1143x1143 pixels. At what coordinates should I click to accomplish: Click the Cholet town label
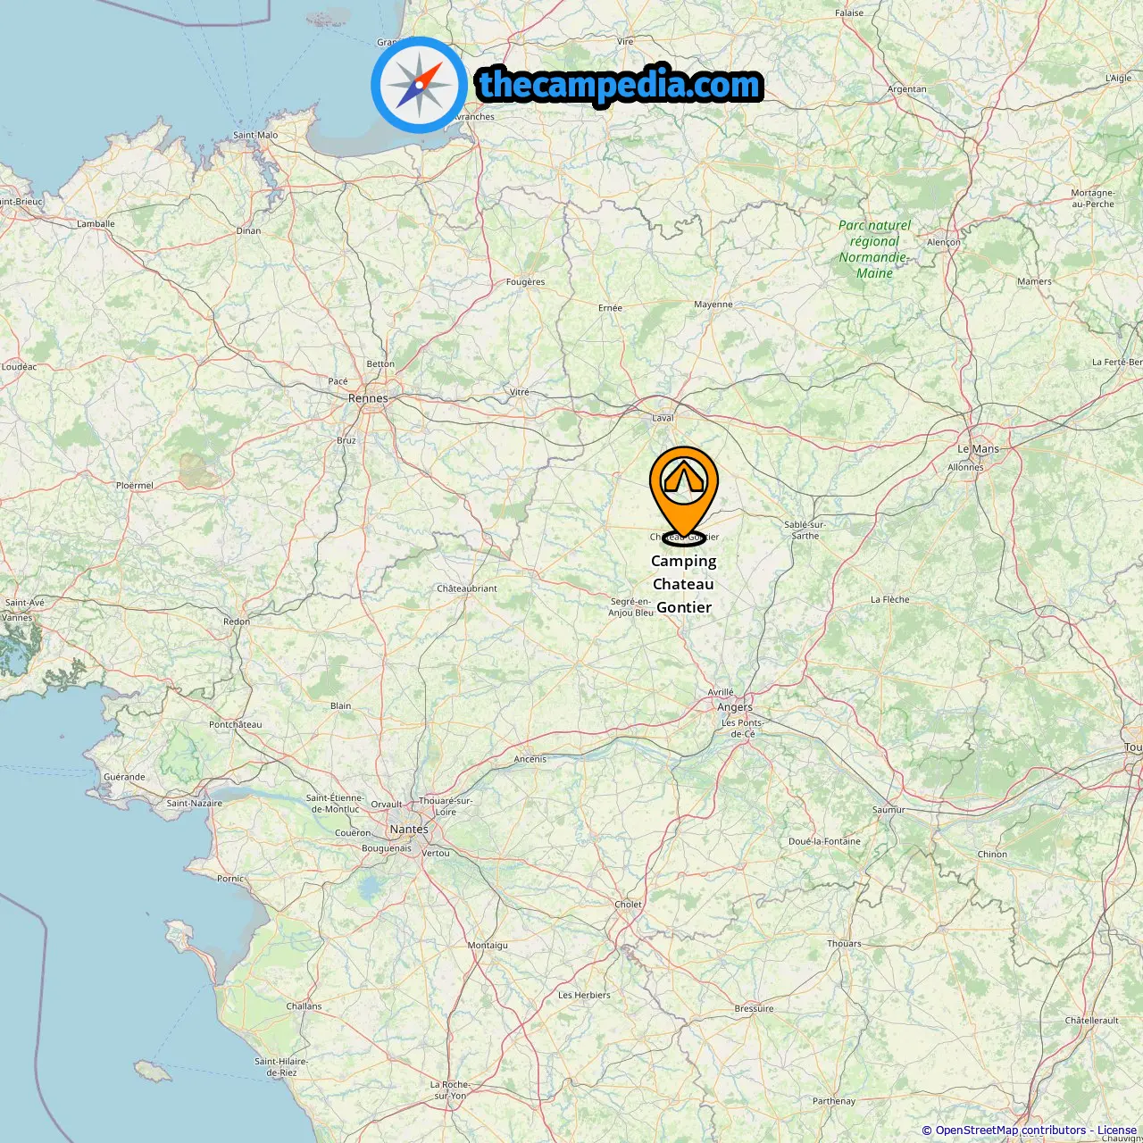[x=629, y=905]
